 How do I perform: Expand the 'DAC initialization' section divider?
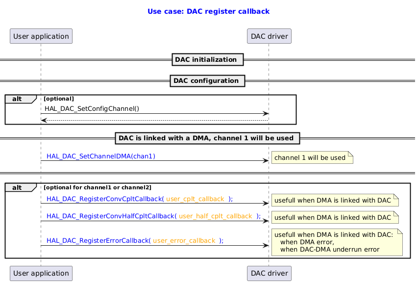[207, 59]
